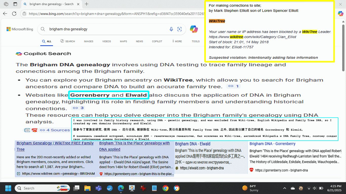Viewport: 346px width, 194px height.
Task: Expand the MORE search categories menu
Action: coord(177,41)
